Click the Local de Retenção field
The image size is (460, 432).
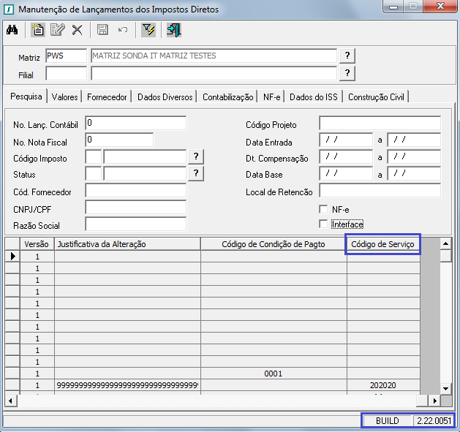(x=380, y=191)
